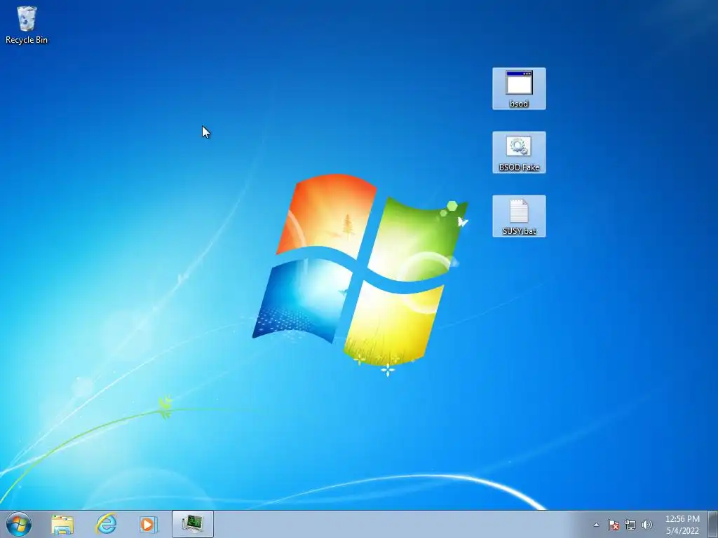This screenshot has width=718, height=538.
Task: Show hidden tray icons arrow
Action: tap(596, 525)
